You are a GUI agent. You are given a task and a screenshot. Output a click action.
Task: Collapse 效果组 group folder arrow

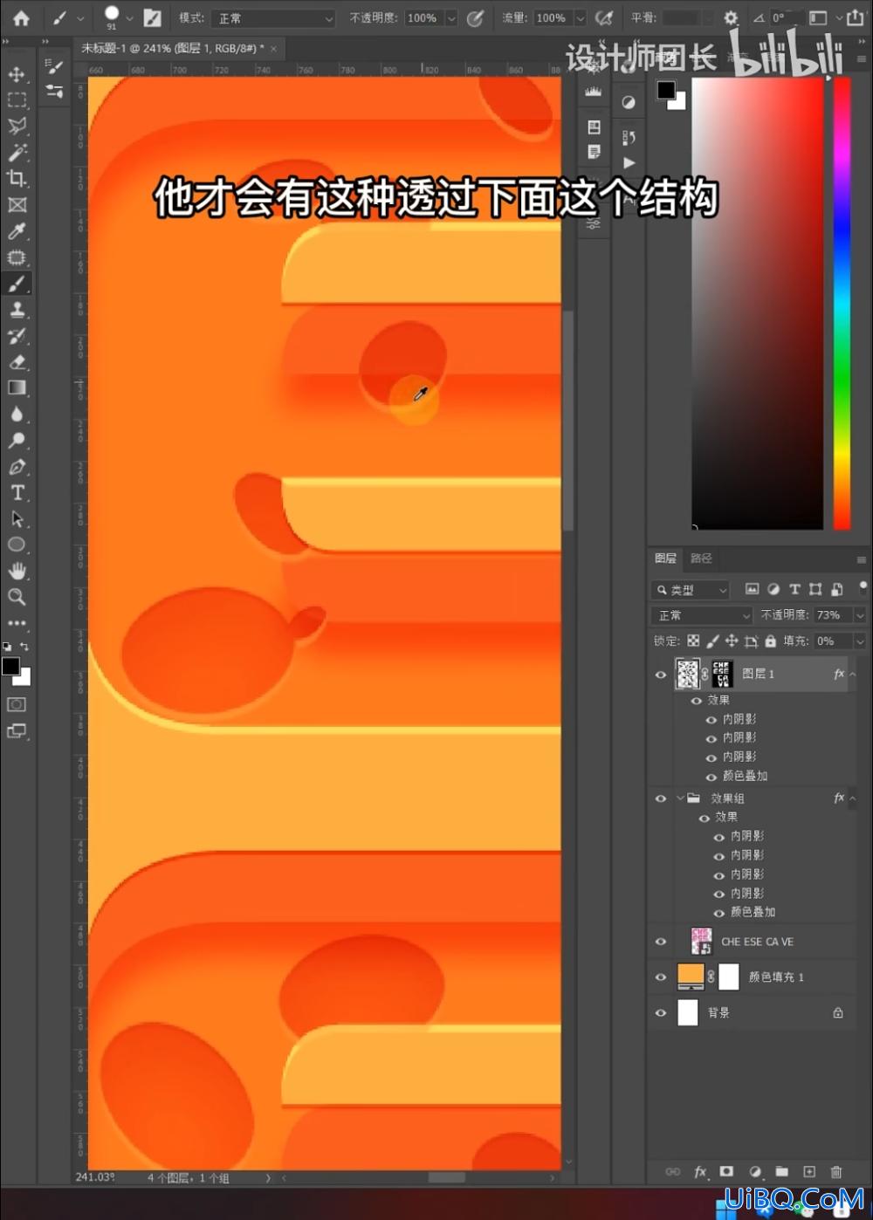[680, 798]
